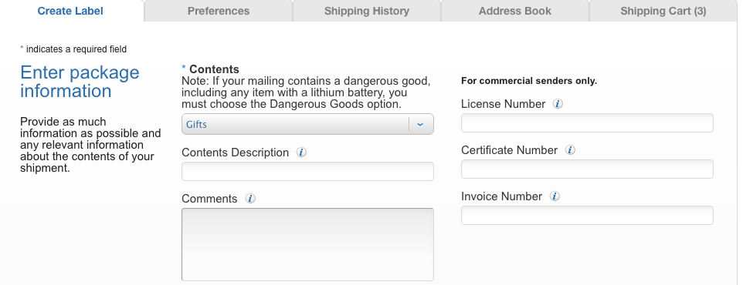The width and height of the screenshot is (743, 285).
Task: Click the 'Comments' label text
Action: (209, 199)
